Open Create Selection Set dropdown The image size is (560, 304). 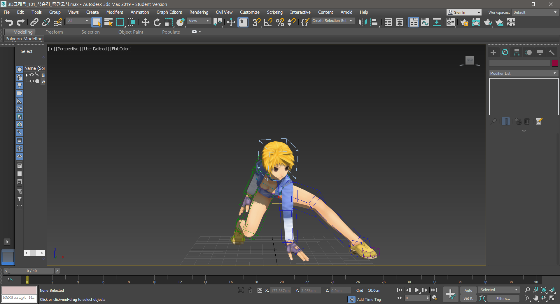[x=332, y=21]
